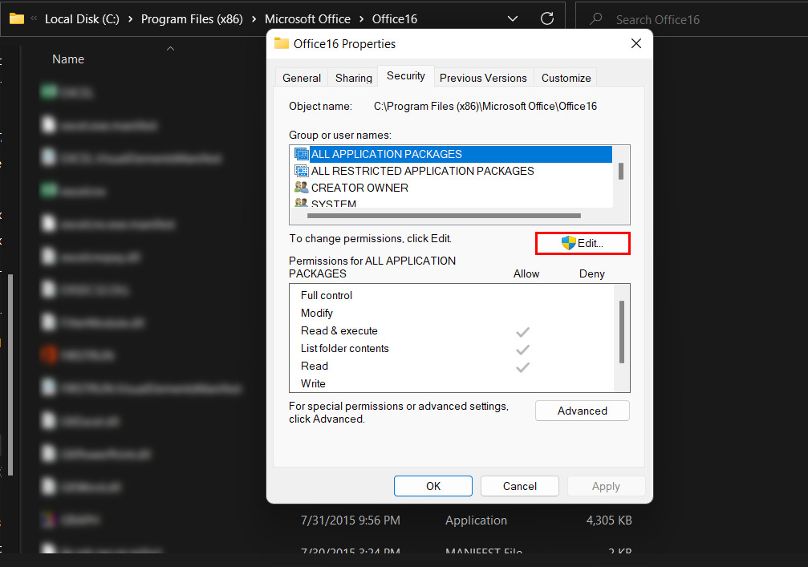Uncheck Allow for List folder contents

pyautogui.click(x=522, y=348)
